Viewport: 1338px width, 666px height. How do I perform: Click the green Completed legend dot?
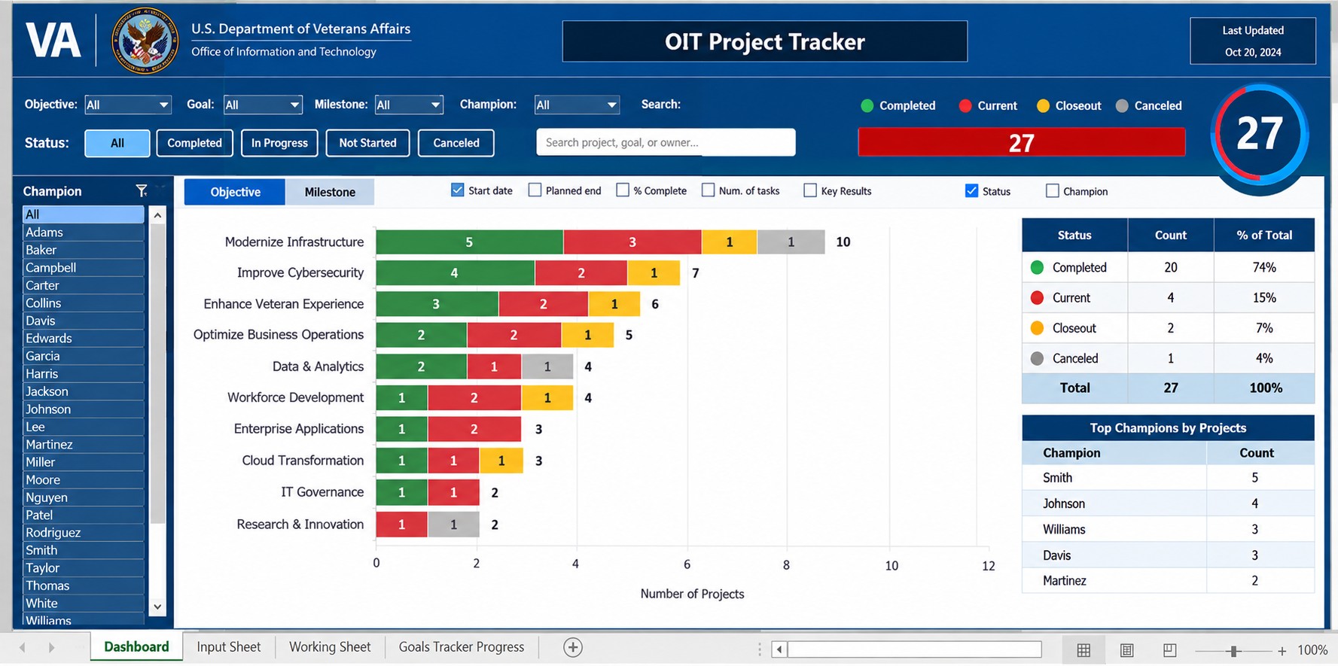(867, 106)
